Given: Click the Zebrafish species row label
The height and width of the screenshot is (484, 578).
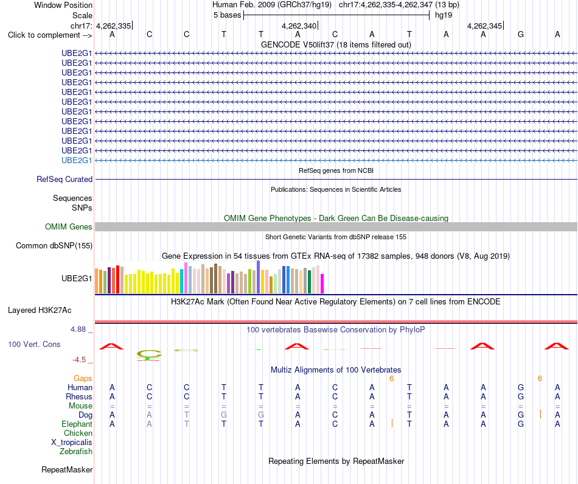Looking at the screenshot, I should tap(76, 451).
